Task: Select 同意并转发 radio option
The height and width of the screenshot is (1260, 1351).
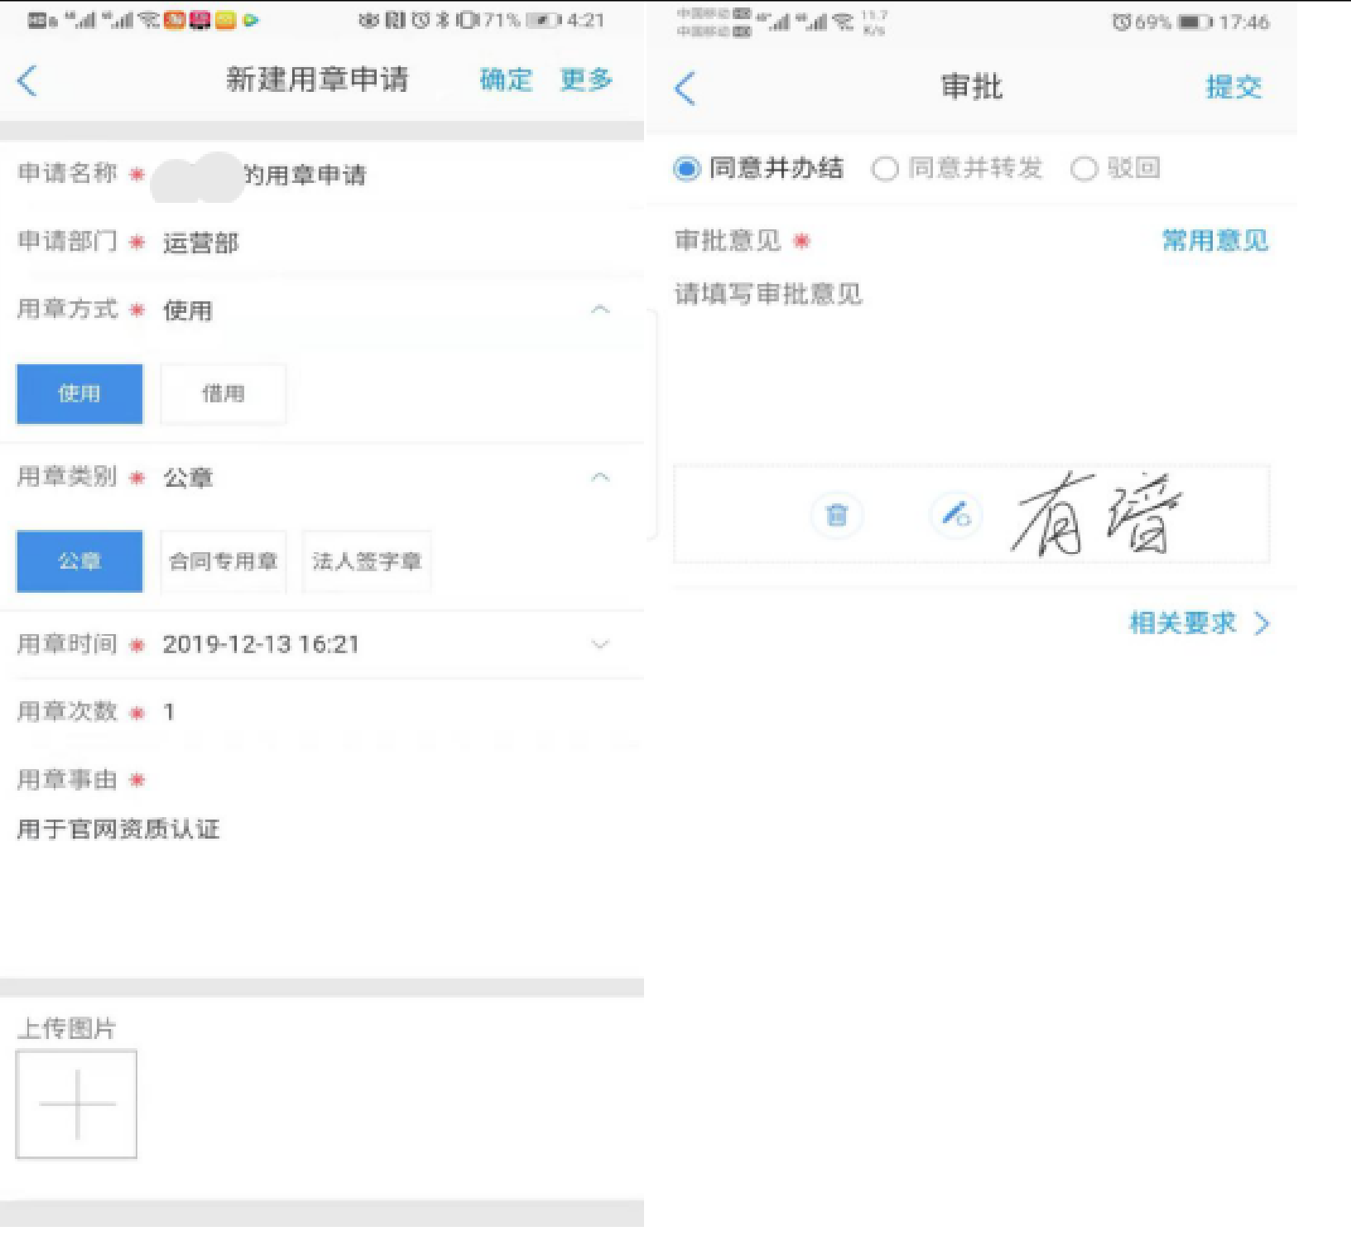Action: tap(885, 169)
